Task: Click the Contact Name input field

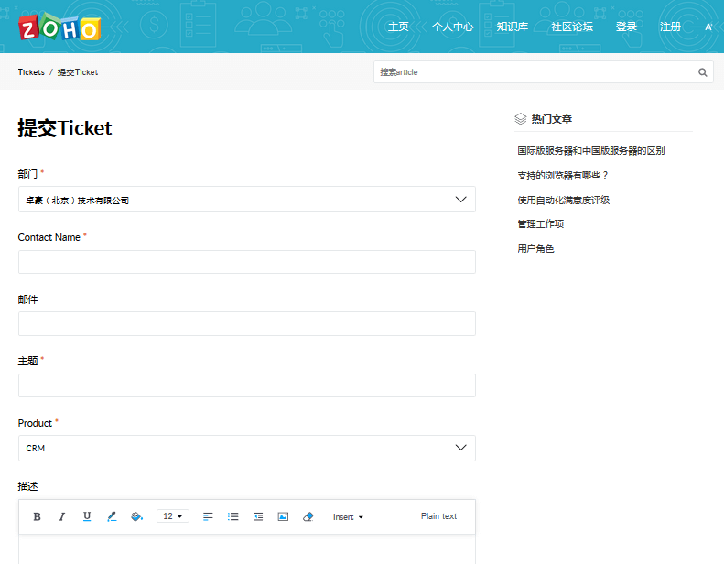Action: click(246, 262)
